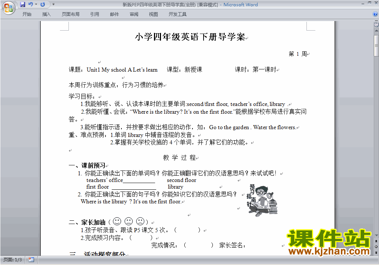379x265 pixels.
Task: Click the sentence Where is the library ? It's on the first floor.
Action: [131, 202]
